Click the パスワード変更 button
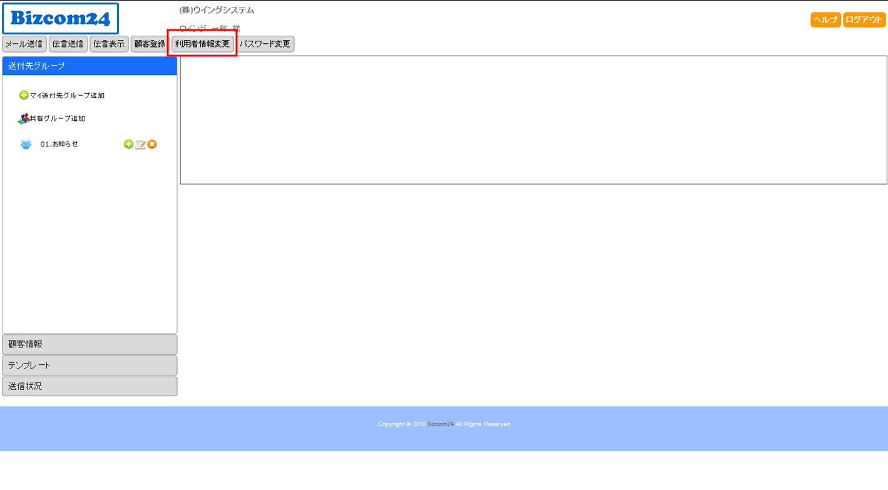 coord(265,44)
